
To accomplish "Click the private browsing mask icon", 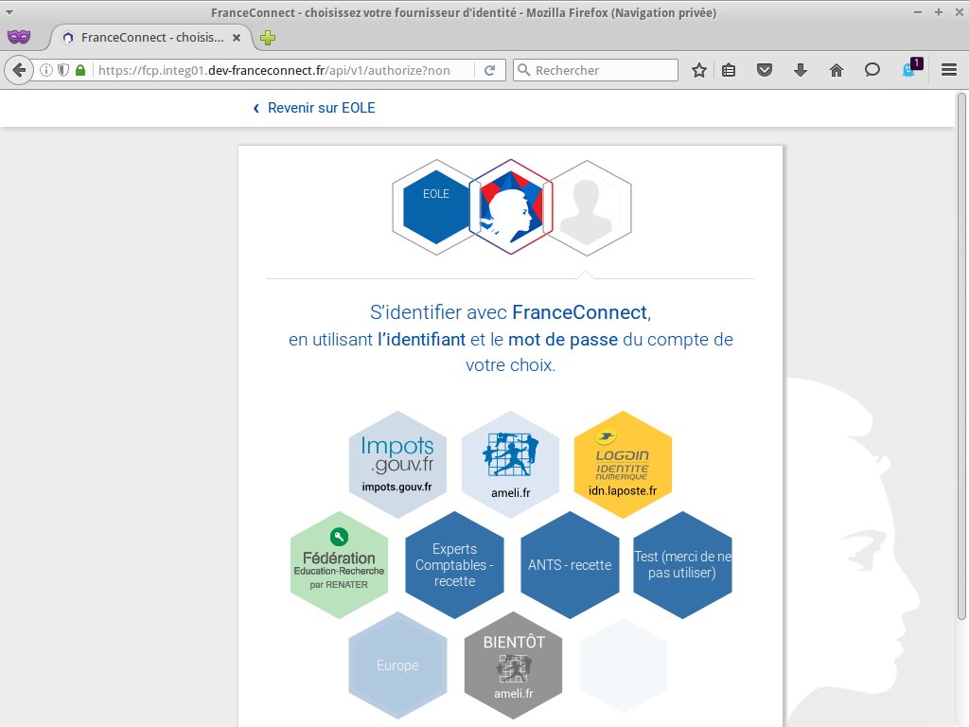I will 19,37.
